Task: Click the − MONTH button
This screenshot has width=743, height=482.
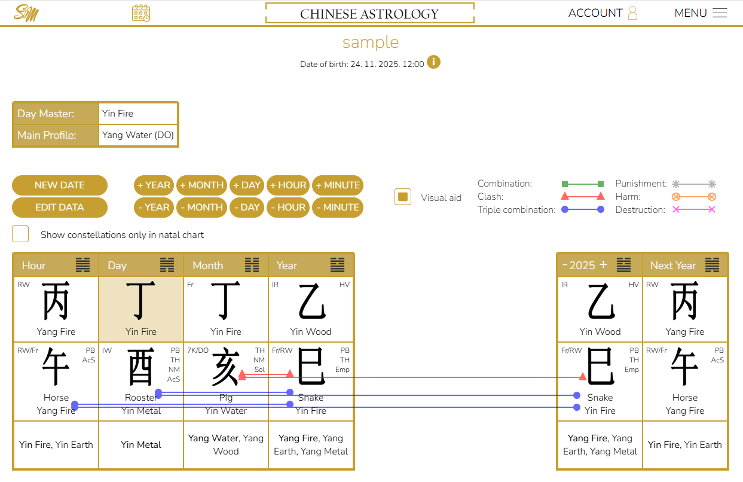Action: point(201,208)
